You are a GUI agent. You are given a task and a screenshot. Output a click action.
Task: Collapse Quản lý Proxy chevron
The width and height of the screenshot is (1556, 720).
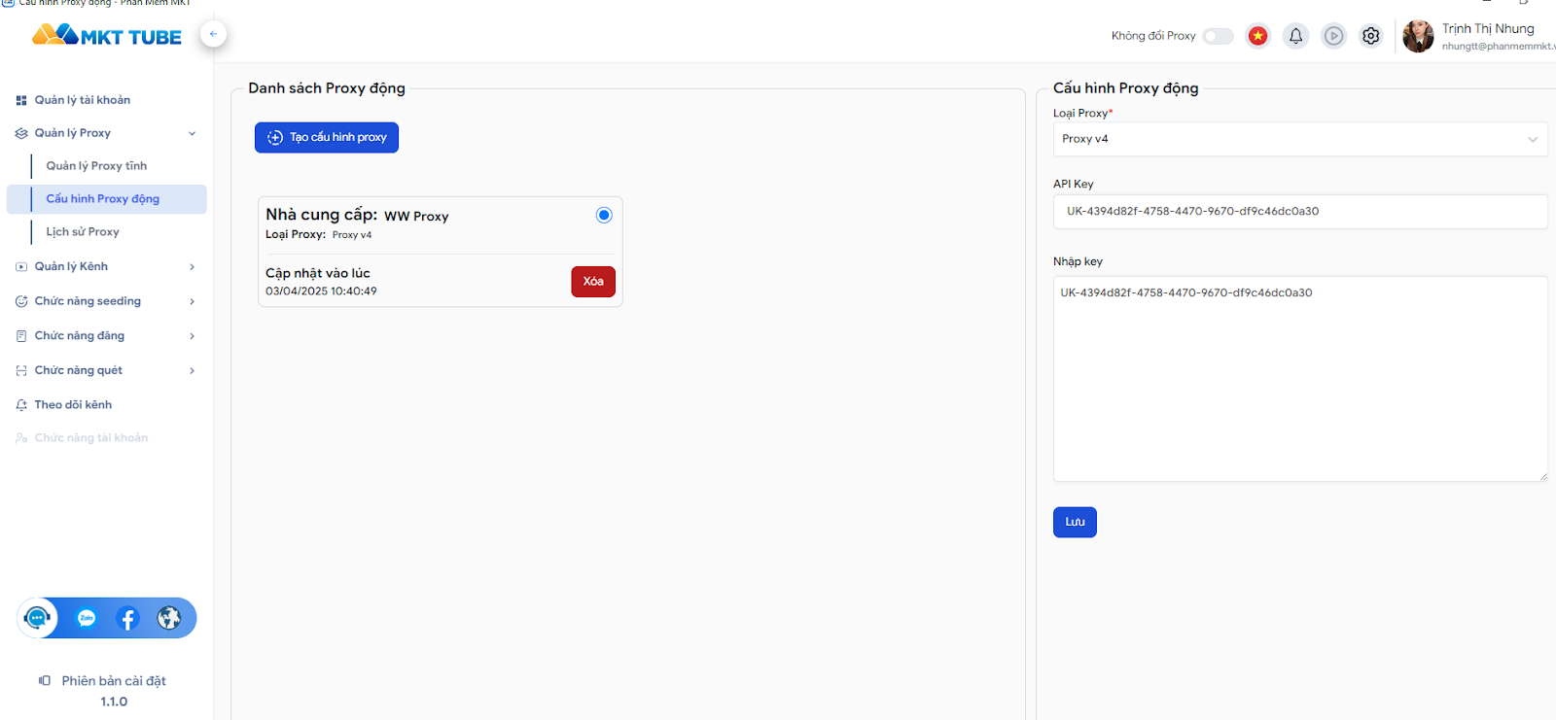pos(192,133)
